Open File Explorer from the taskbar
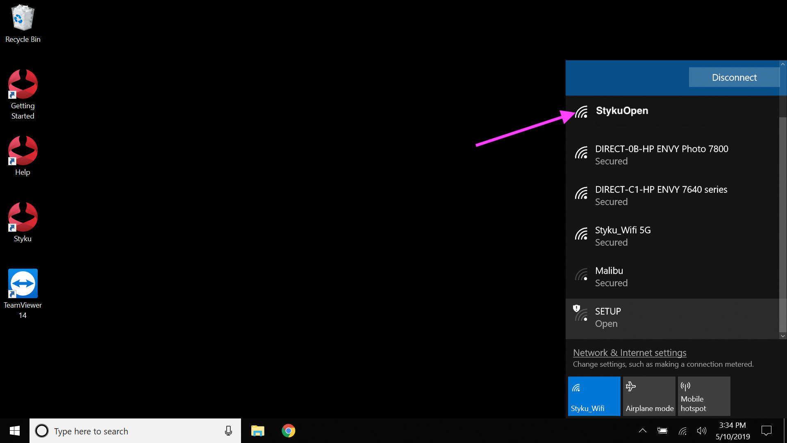Screen dimensions: 787x443 (x=258, y=431)
